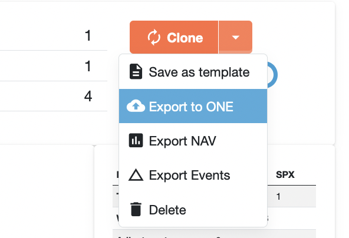Open the caret dropdown next to Clone
The image size is (349, 238).
click(235, 37)
